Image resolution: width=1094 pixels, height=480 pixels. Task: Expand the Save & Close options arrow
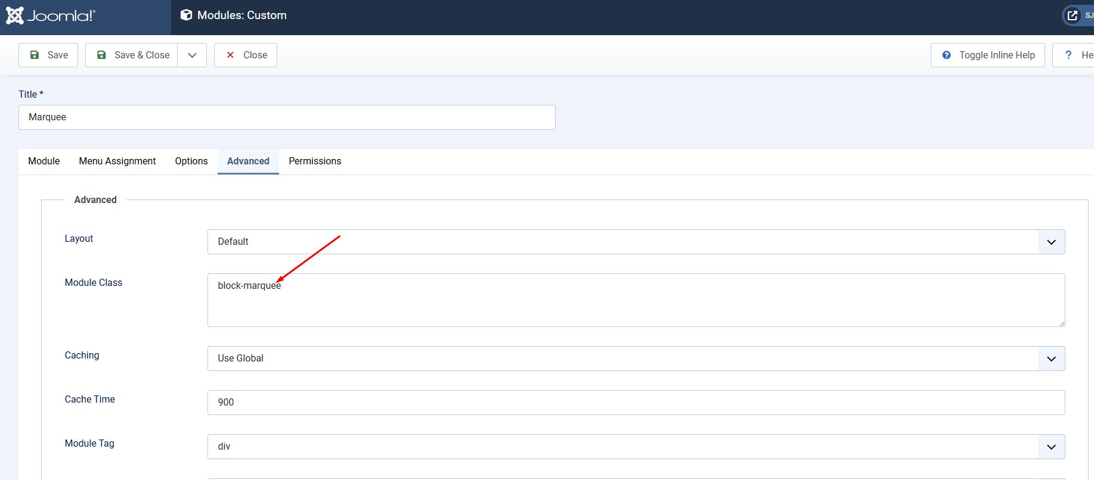tap(192, 55)
